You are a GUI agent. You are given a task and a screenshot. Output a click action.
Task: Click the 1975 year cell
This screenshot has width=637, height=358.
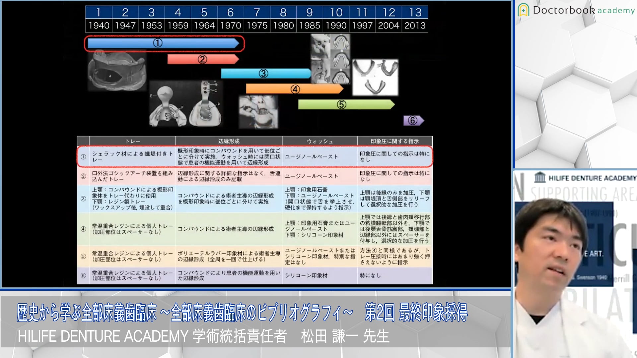click(257, 26)
